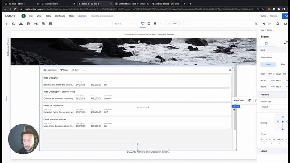This screenshot has height=163, width=290.
Task: Click the canvas width field
Action: [x=175, y=24]
